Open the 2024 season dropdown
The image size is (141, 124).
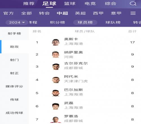[17, 23]
